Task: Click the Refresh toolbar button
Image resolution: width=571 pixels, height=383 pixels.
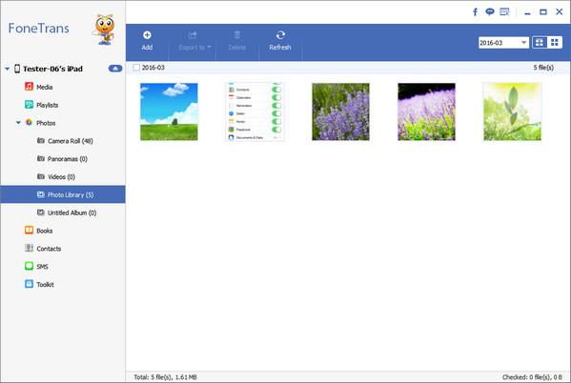Action: (280, 41)
